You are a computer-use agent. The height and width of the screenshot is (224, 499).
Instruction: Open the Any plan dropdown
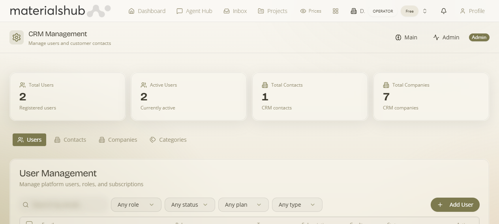coord(244,205)
